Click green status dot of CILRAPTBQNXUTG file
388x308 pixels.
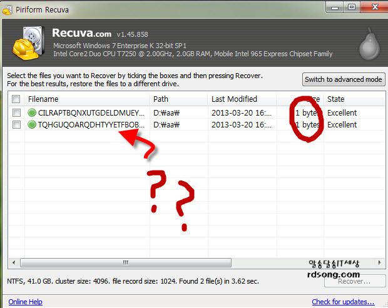coord(33,113)
